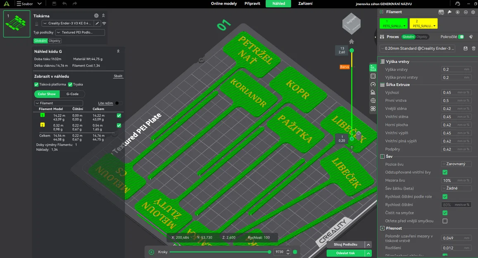Play the toolpath animation

click(151, 252)
